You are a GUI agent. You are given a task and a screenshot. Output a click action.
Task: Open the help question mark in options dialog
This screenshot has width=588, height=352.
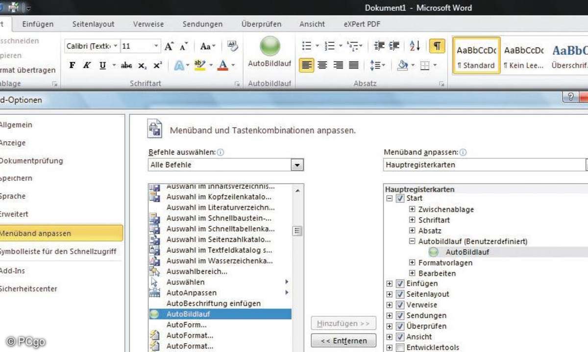click(571, 97)
